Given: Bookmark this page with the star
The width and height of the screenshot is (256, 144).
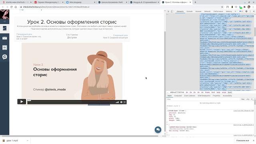Looking at the screenshot, I should [222, 7].
